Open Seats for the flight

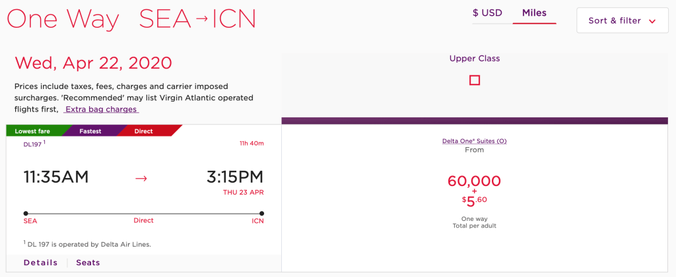click(x=88, y=262)
